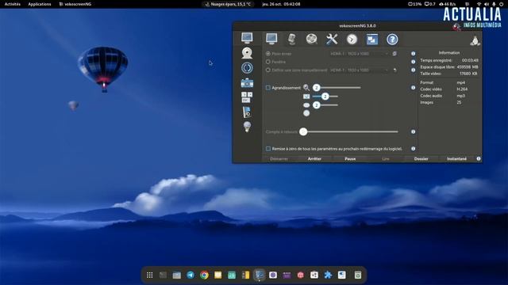508x285 pixels.
Task: Click info icon next to Instantané button
Action: click(479, 158)
